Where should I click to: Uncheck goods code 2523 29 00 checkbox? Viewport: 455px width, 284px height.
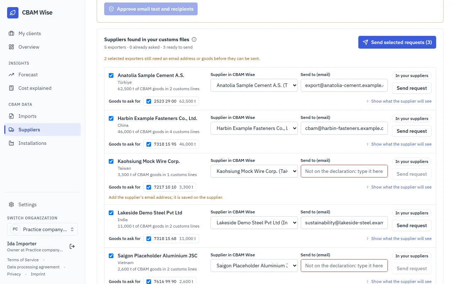(x=149, y=101)
